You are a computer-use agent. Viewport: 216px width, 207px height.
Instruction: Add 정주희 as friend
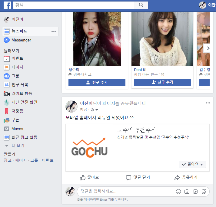(97, 82)
